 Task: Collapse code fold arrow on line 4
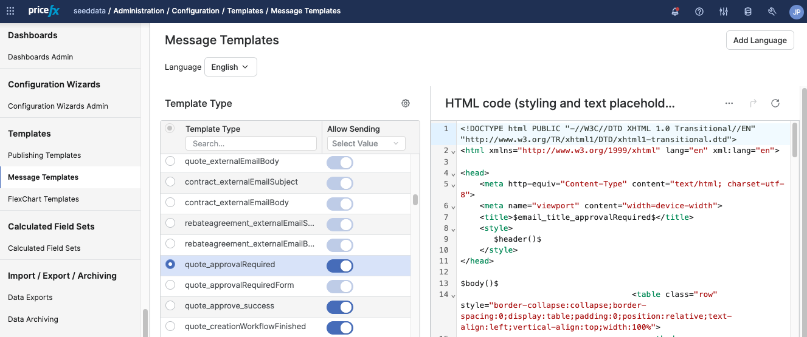454,174
